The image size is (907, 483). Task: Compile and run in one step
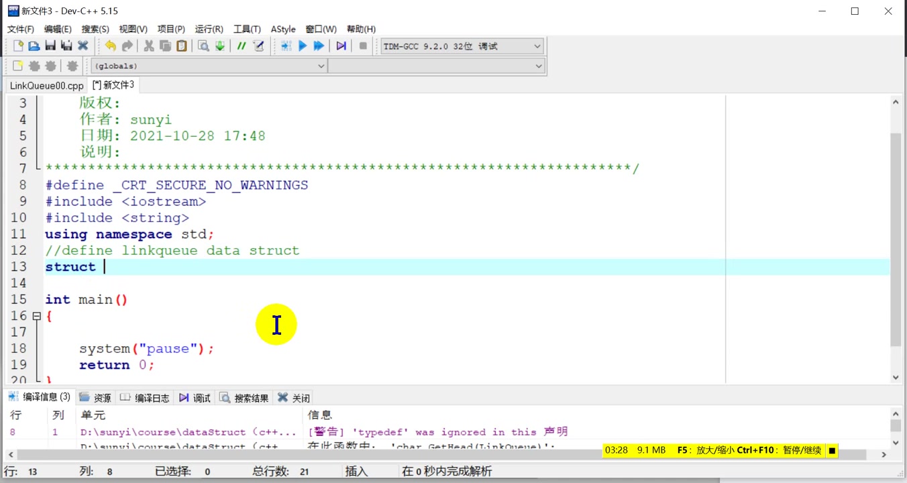[x=319, y=46]
